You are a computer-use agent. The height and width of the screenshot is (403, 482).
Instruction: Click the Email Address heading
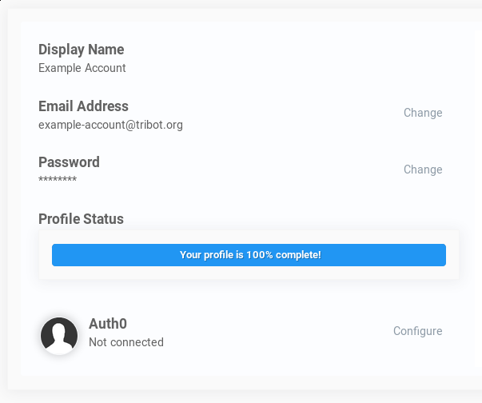point(83,106)
